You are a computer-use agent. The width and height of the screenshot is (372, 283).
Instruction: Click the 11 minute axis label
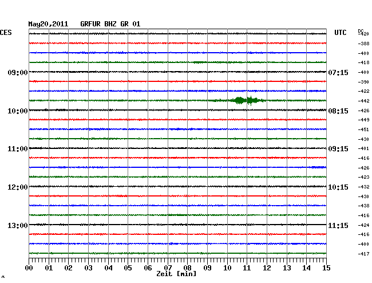tap(247, 268)
